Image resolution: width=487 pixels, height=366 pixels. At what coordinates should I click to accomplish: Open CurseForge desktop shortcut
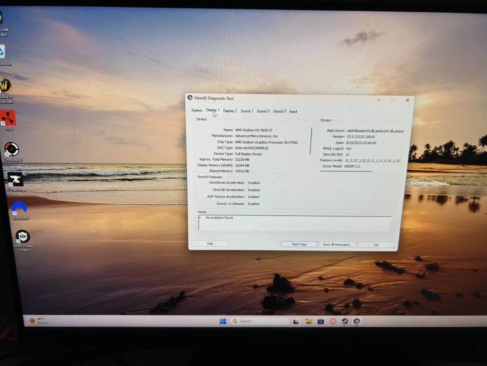pos(15,181)
